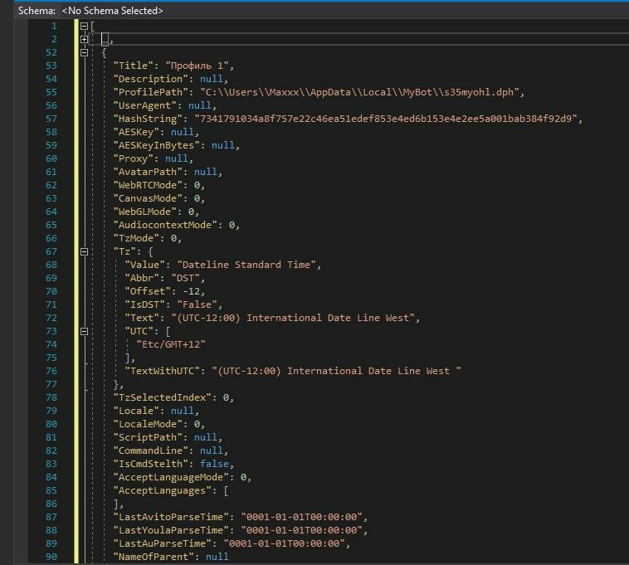The width and height of the screenshot is (629, 565).
Task: Click the "LocaleMode" key
Action: pos(148,424)
